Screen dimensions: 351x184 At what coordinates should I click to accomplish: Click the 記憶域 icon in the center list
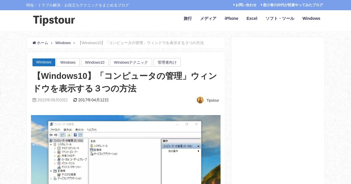(x=92, y=150)
